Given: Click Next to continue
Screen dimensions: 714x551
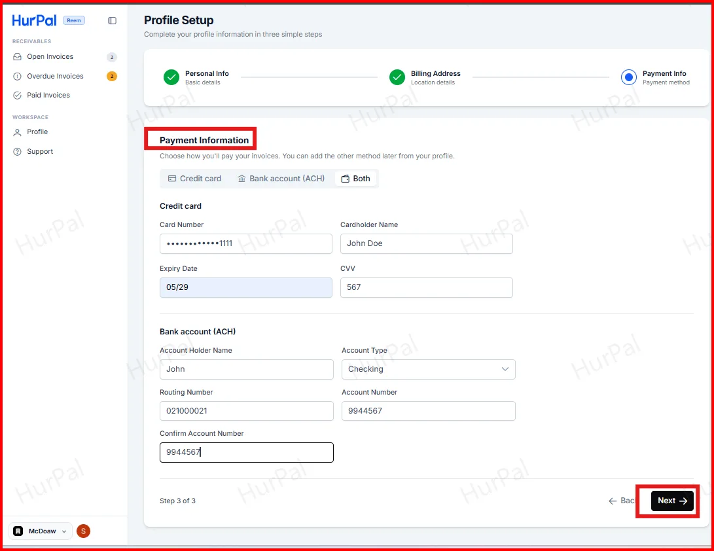Looking at the screenshot, I should click(672, 501).
